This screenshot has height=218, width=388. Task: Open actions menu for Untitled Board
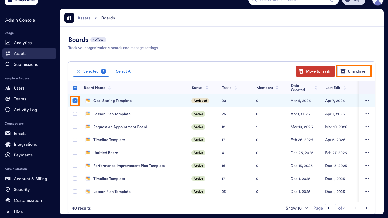366,152
